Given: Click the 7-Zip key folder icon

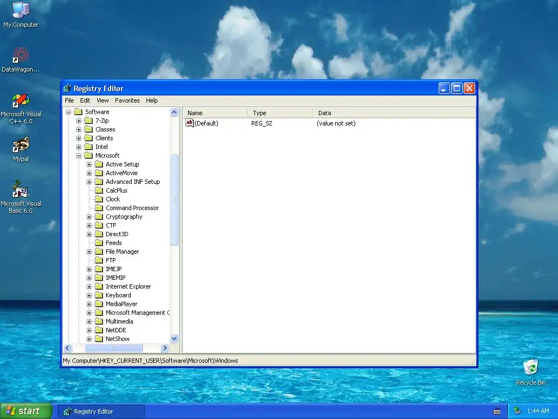Looking at the screenshot, I should point(89,121).
